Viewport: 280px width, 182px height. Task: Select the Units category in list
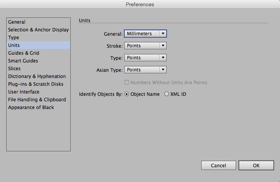click(14, 45)
